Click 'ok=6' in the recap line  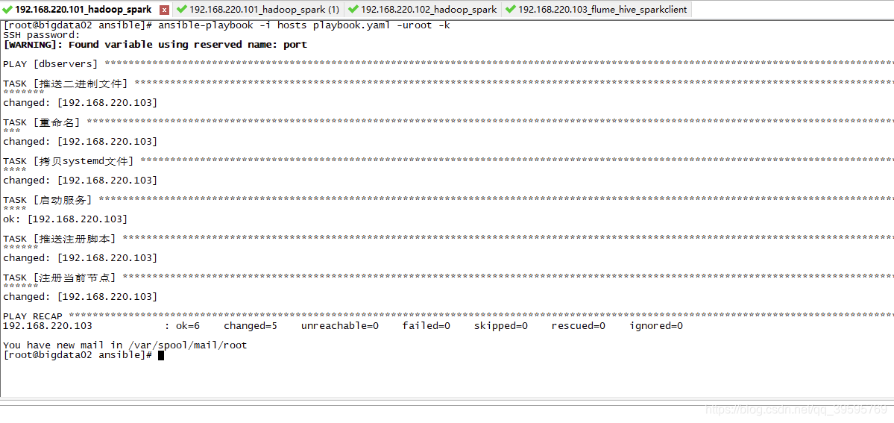(x=188, y=326)
